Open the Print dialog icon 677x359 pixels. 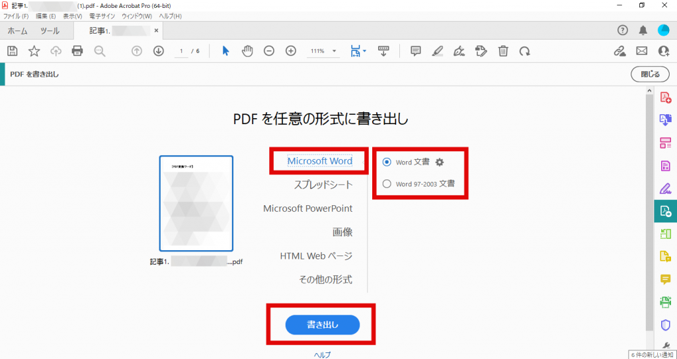77,51
